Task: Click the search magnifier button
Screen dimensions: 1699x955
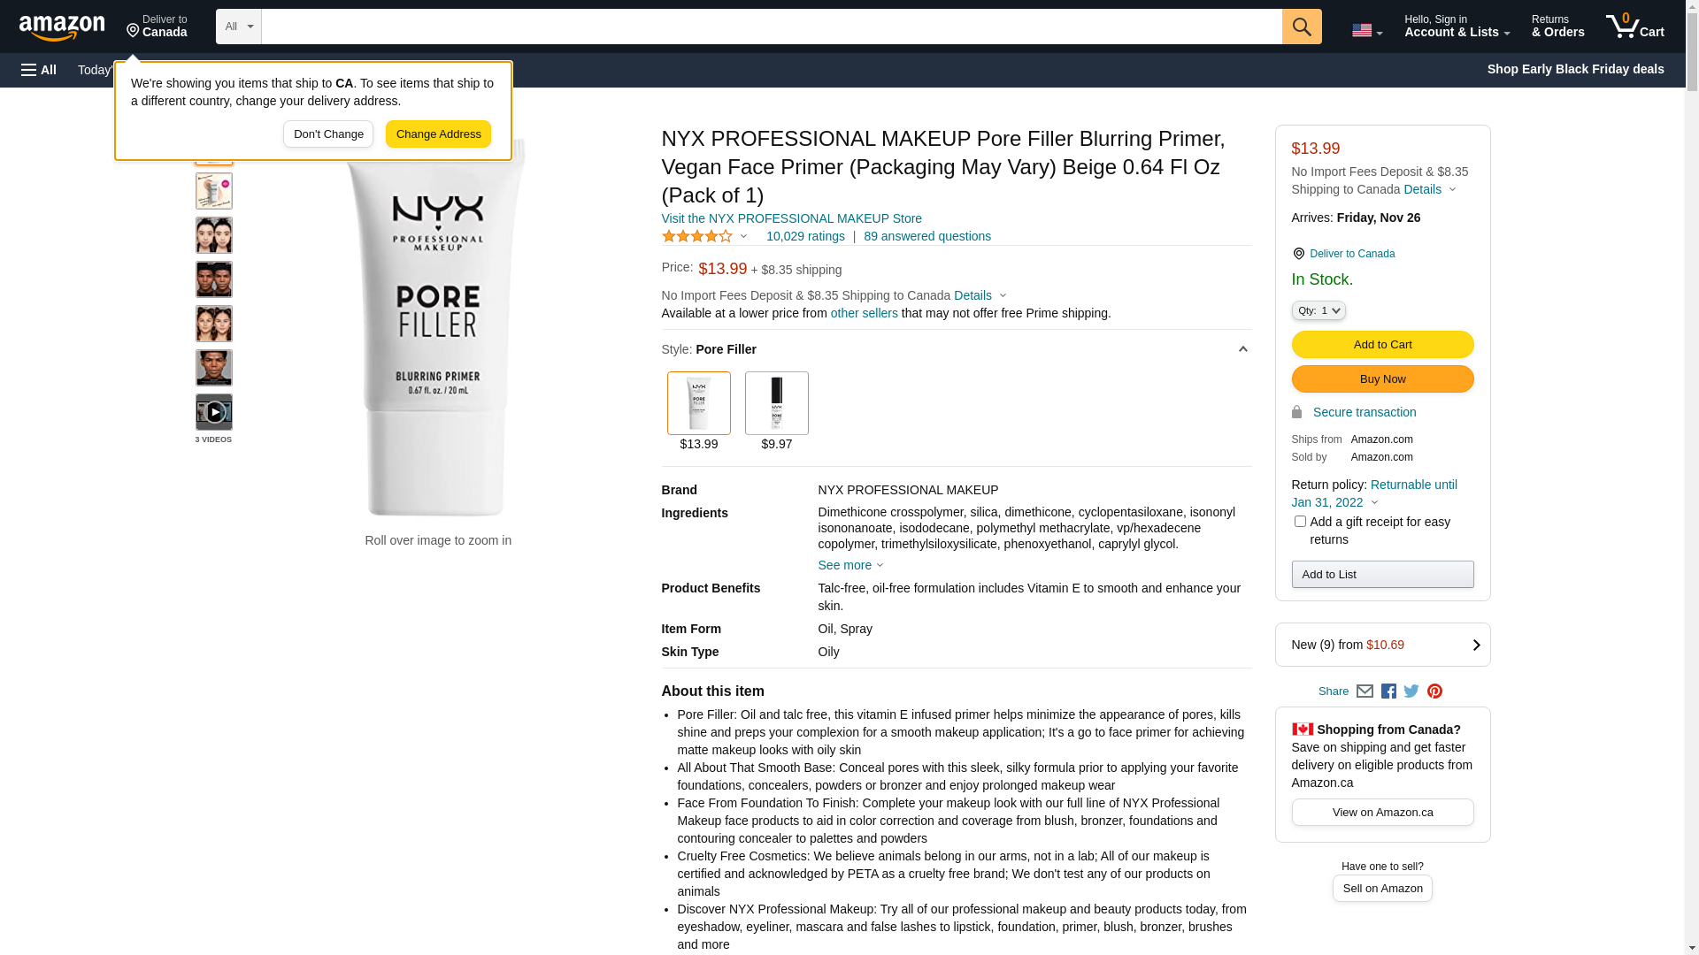Action: click(1301, 27)
